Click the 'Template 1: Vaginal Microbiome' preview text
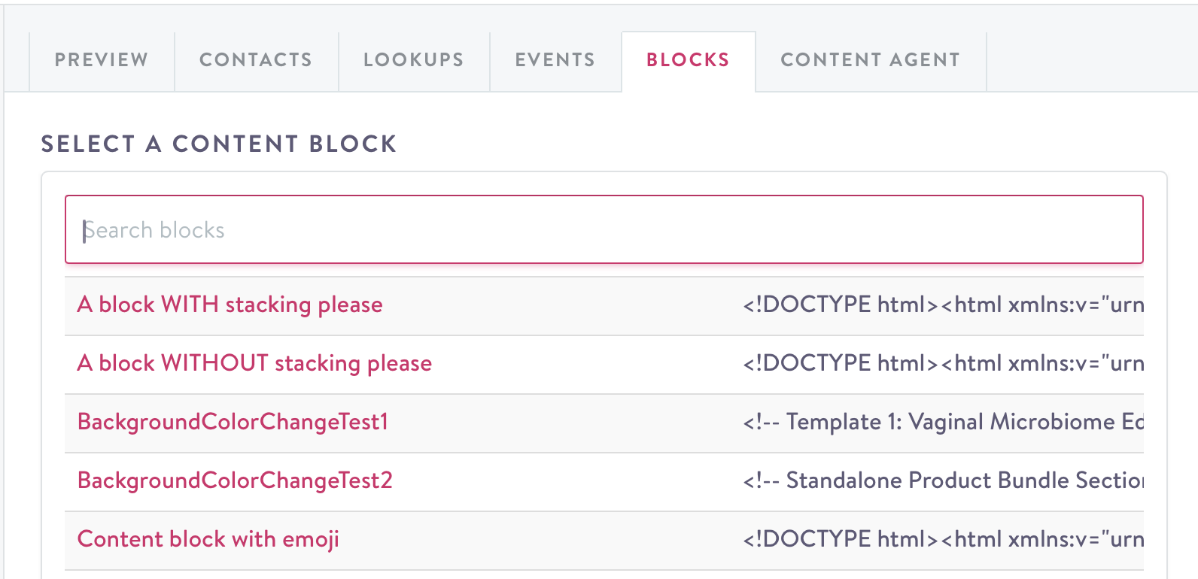 (942, 423)
